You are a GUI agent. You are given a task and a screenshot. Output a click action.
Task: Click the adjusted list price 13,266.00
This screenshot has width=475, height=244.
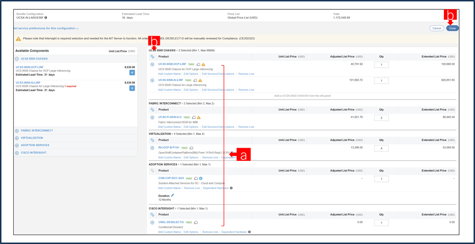tap(357, 148)
